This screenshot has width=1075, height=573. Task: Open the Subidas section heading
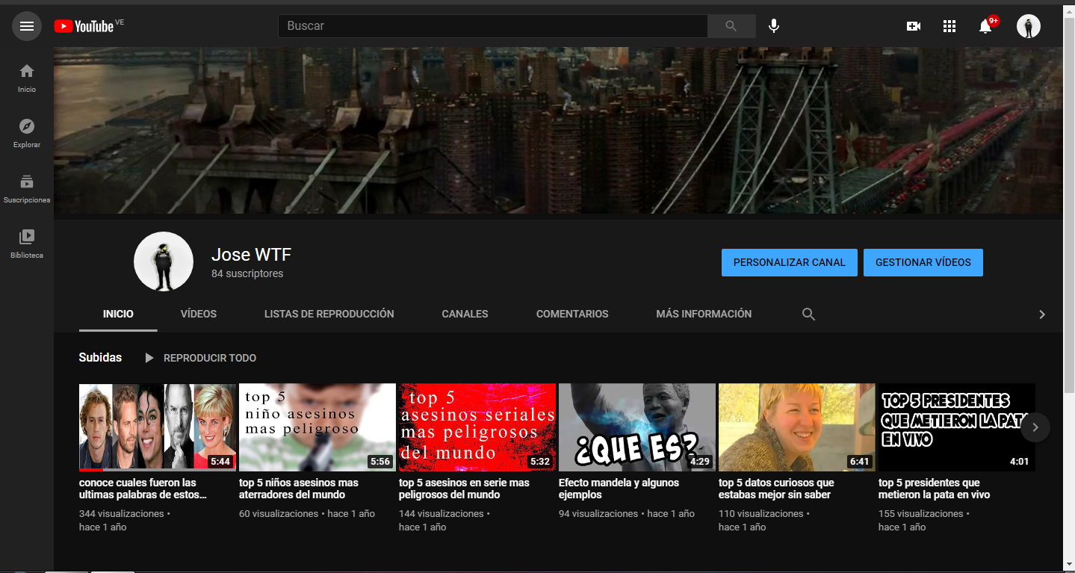tap(100, 358)
